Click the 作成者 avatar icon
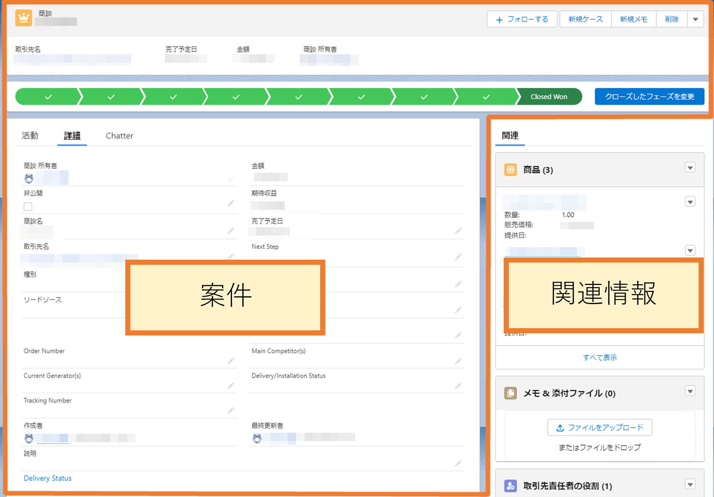714x497 pixels. pyautogui.click(x=29, y=438)
